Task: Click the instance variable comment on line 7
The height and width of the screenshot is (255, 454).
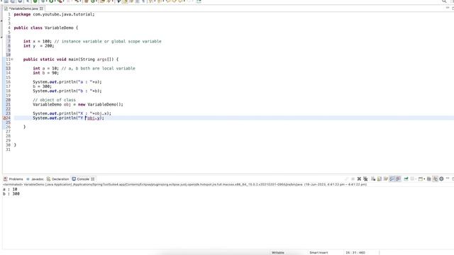Action: click(108, 41)
